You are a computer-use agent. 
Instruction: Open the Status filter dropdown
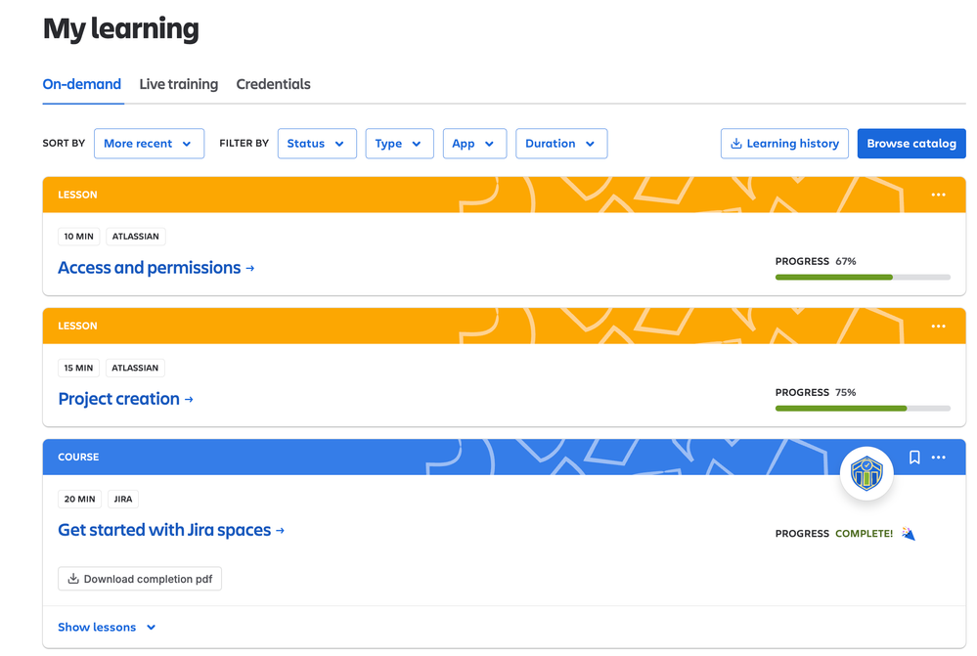317,144
